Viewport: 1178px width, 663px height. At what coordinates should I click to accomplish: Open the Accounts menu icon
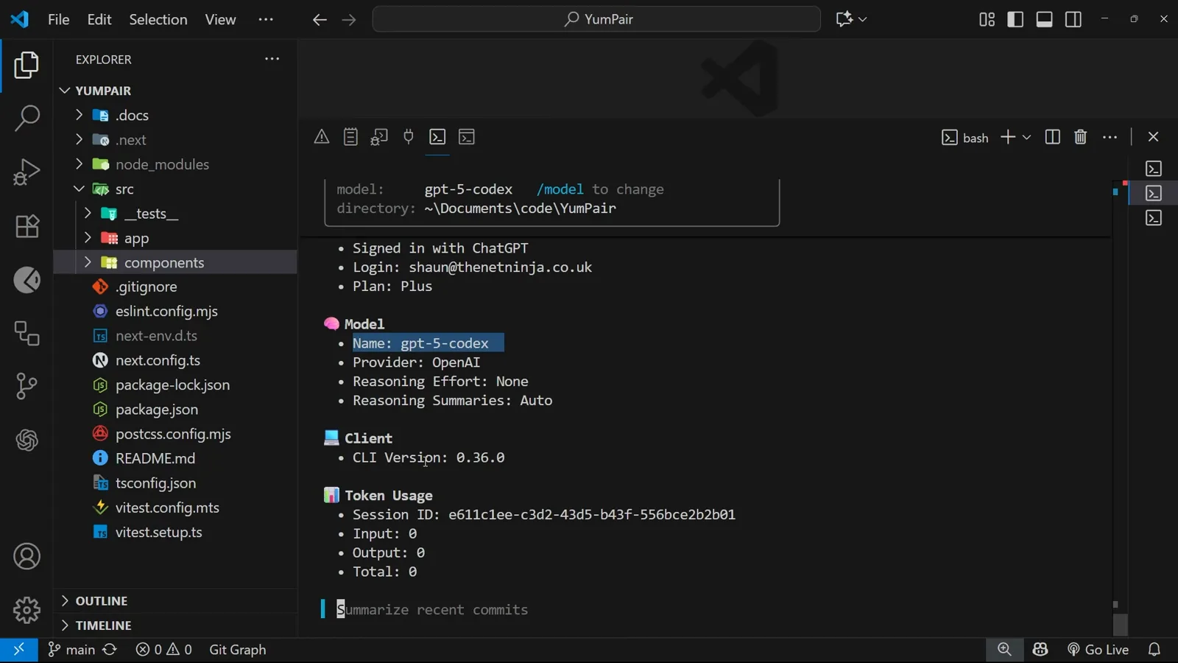coord(27,556)
